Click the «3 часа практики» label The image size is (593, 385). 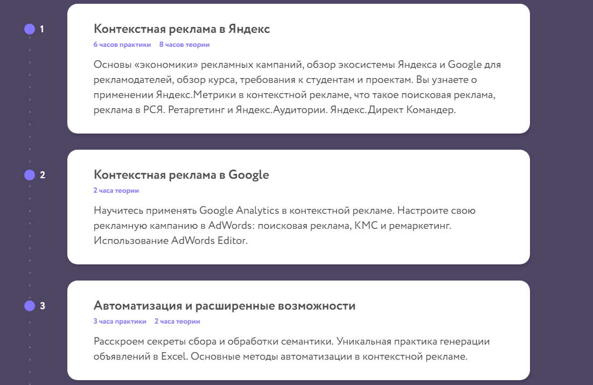point(120,321)
